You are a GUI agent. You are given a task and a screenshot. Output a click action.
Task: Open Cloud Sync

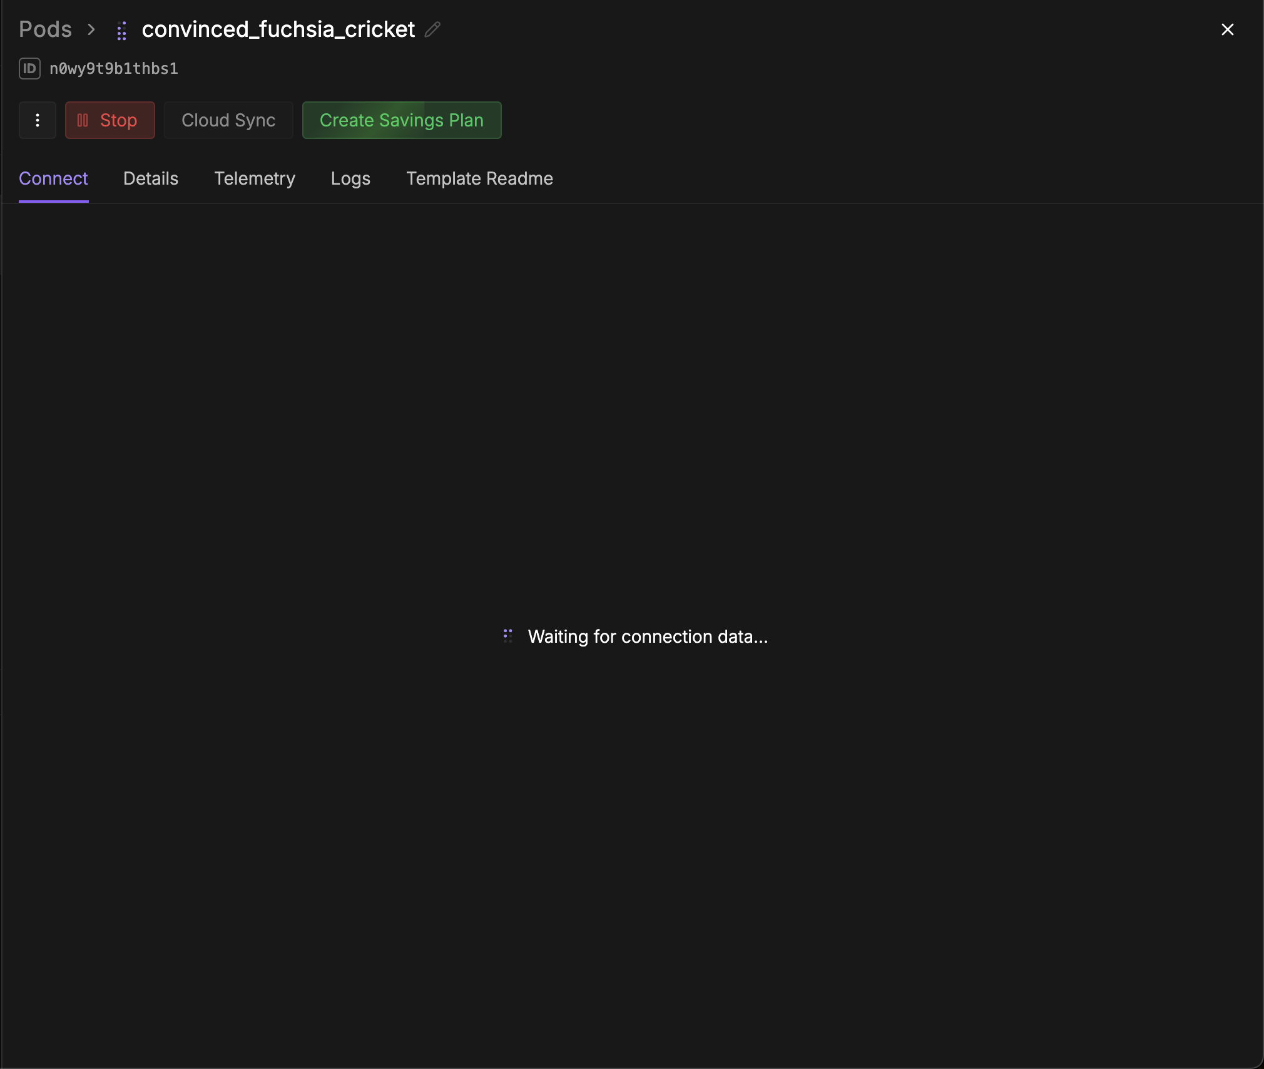click(x=228, y=120)
